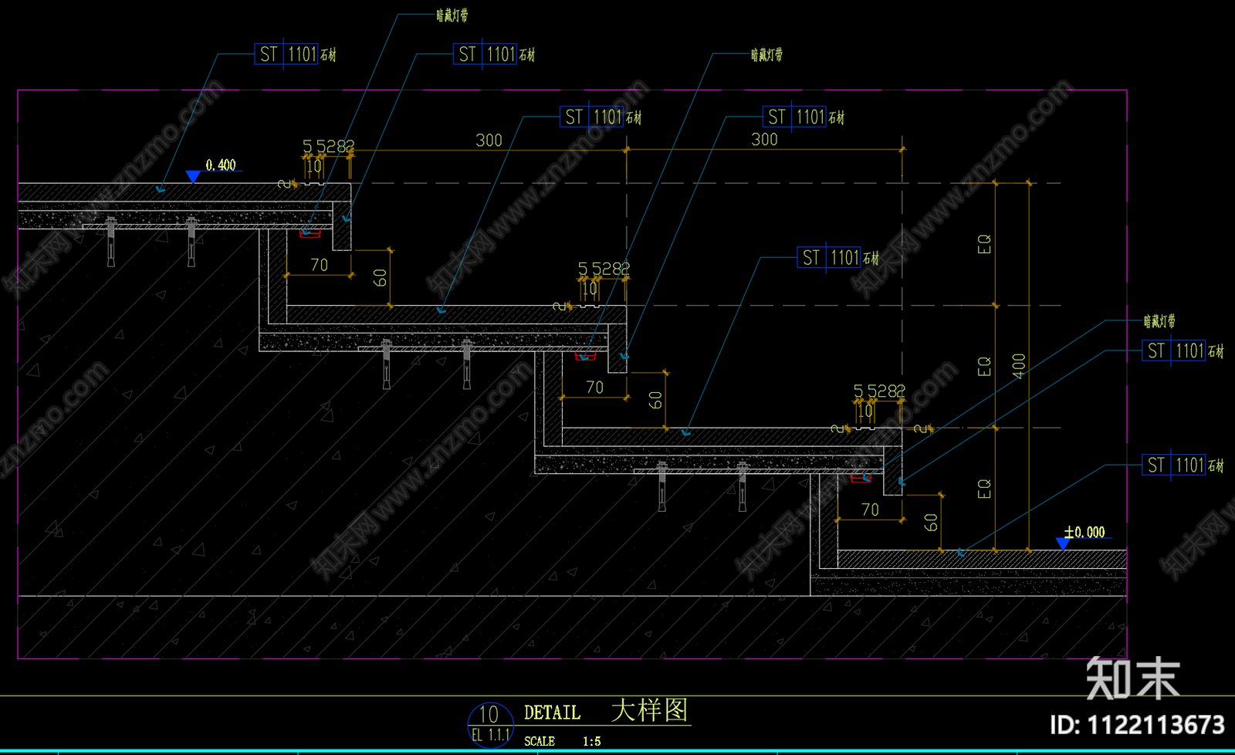Select the leftmost ST 1101 石材 label
This screenshot has width=1235, height=755.
(296, 54)
